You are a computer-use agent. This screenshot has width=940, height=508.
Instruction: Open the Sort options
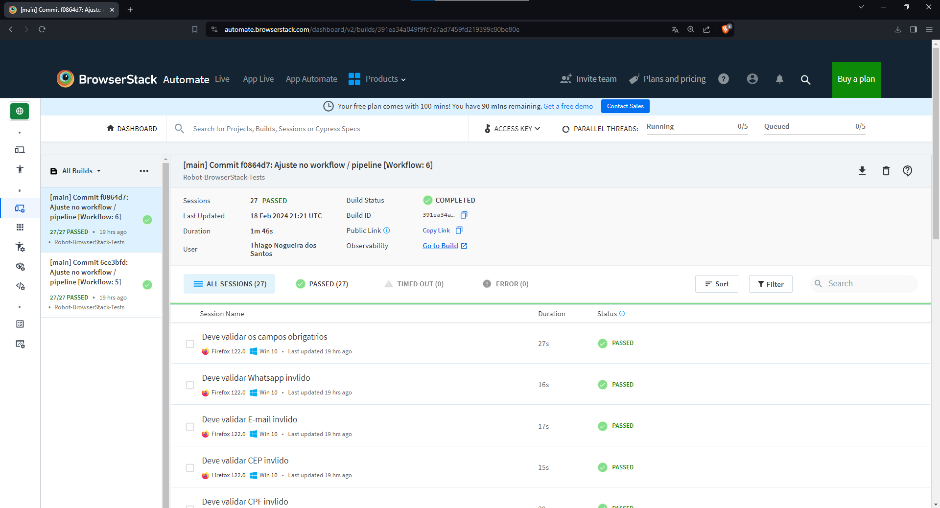716,284
